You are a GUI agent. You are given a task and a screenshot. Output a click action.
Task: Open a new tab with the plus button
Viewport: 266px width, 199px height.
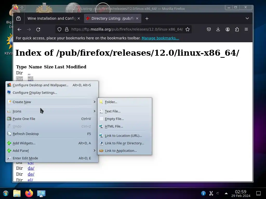pyautogui.click(x=147, y=18)
